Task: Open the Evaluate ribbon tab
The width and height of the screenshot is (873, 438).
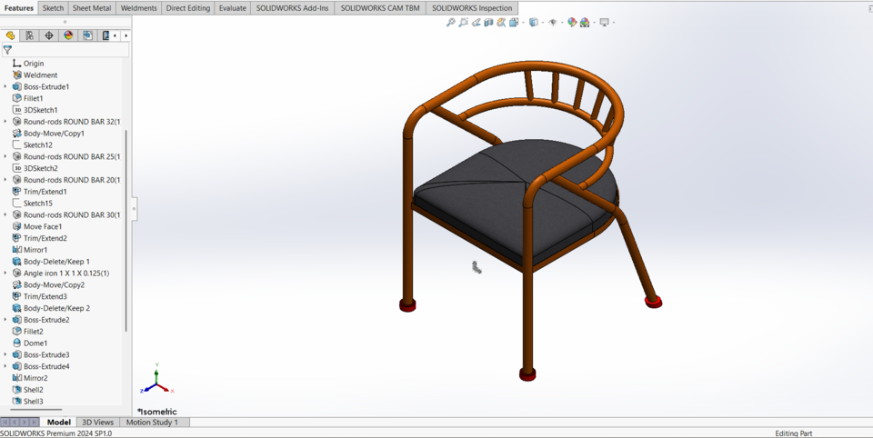Action: pos(232,8)
